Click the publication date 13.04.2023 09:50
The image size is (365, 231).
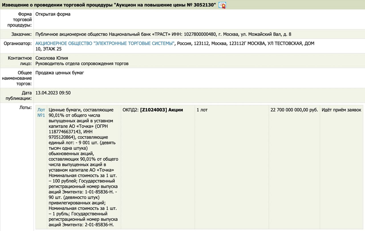pos(53,93)
